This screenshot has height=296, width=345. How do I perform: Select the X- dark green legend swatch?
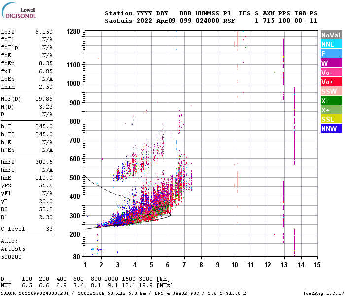331,101
